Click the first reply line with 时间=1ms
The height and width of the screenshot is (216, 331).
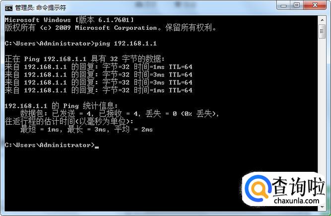click(x=99, y=67)
